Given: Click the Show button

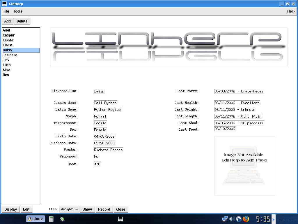Looking at the screenshot, I should pyautogui.click(x=87, y=209).
